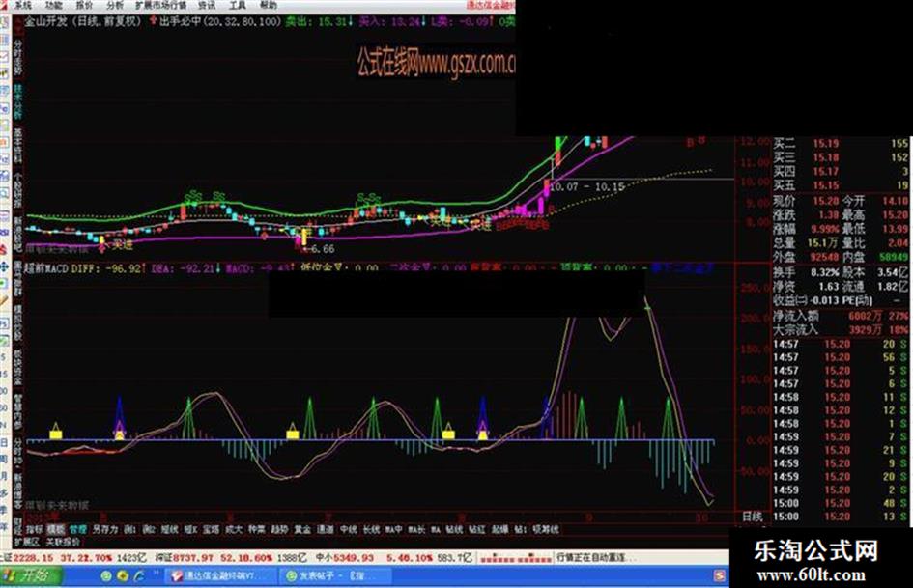Click the 日线 period label

(x=752, y=517)
